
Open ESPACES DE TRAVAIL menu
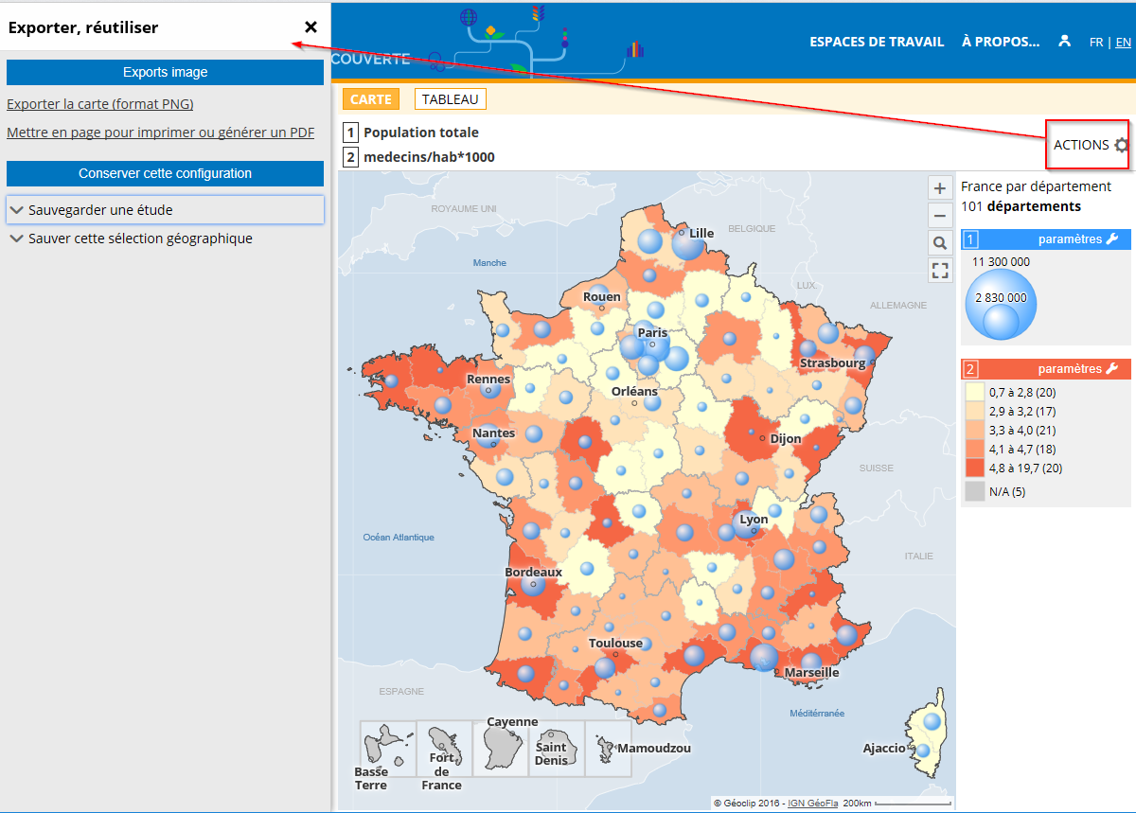pyautogui.click(x=877, y=42)
